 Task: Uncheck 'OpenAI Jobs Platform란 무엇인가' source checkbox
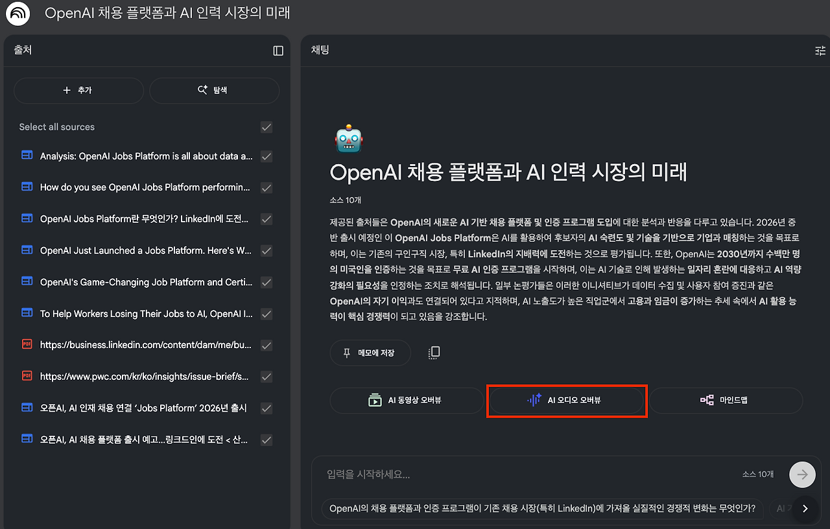coord(266,219)
